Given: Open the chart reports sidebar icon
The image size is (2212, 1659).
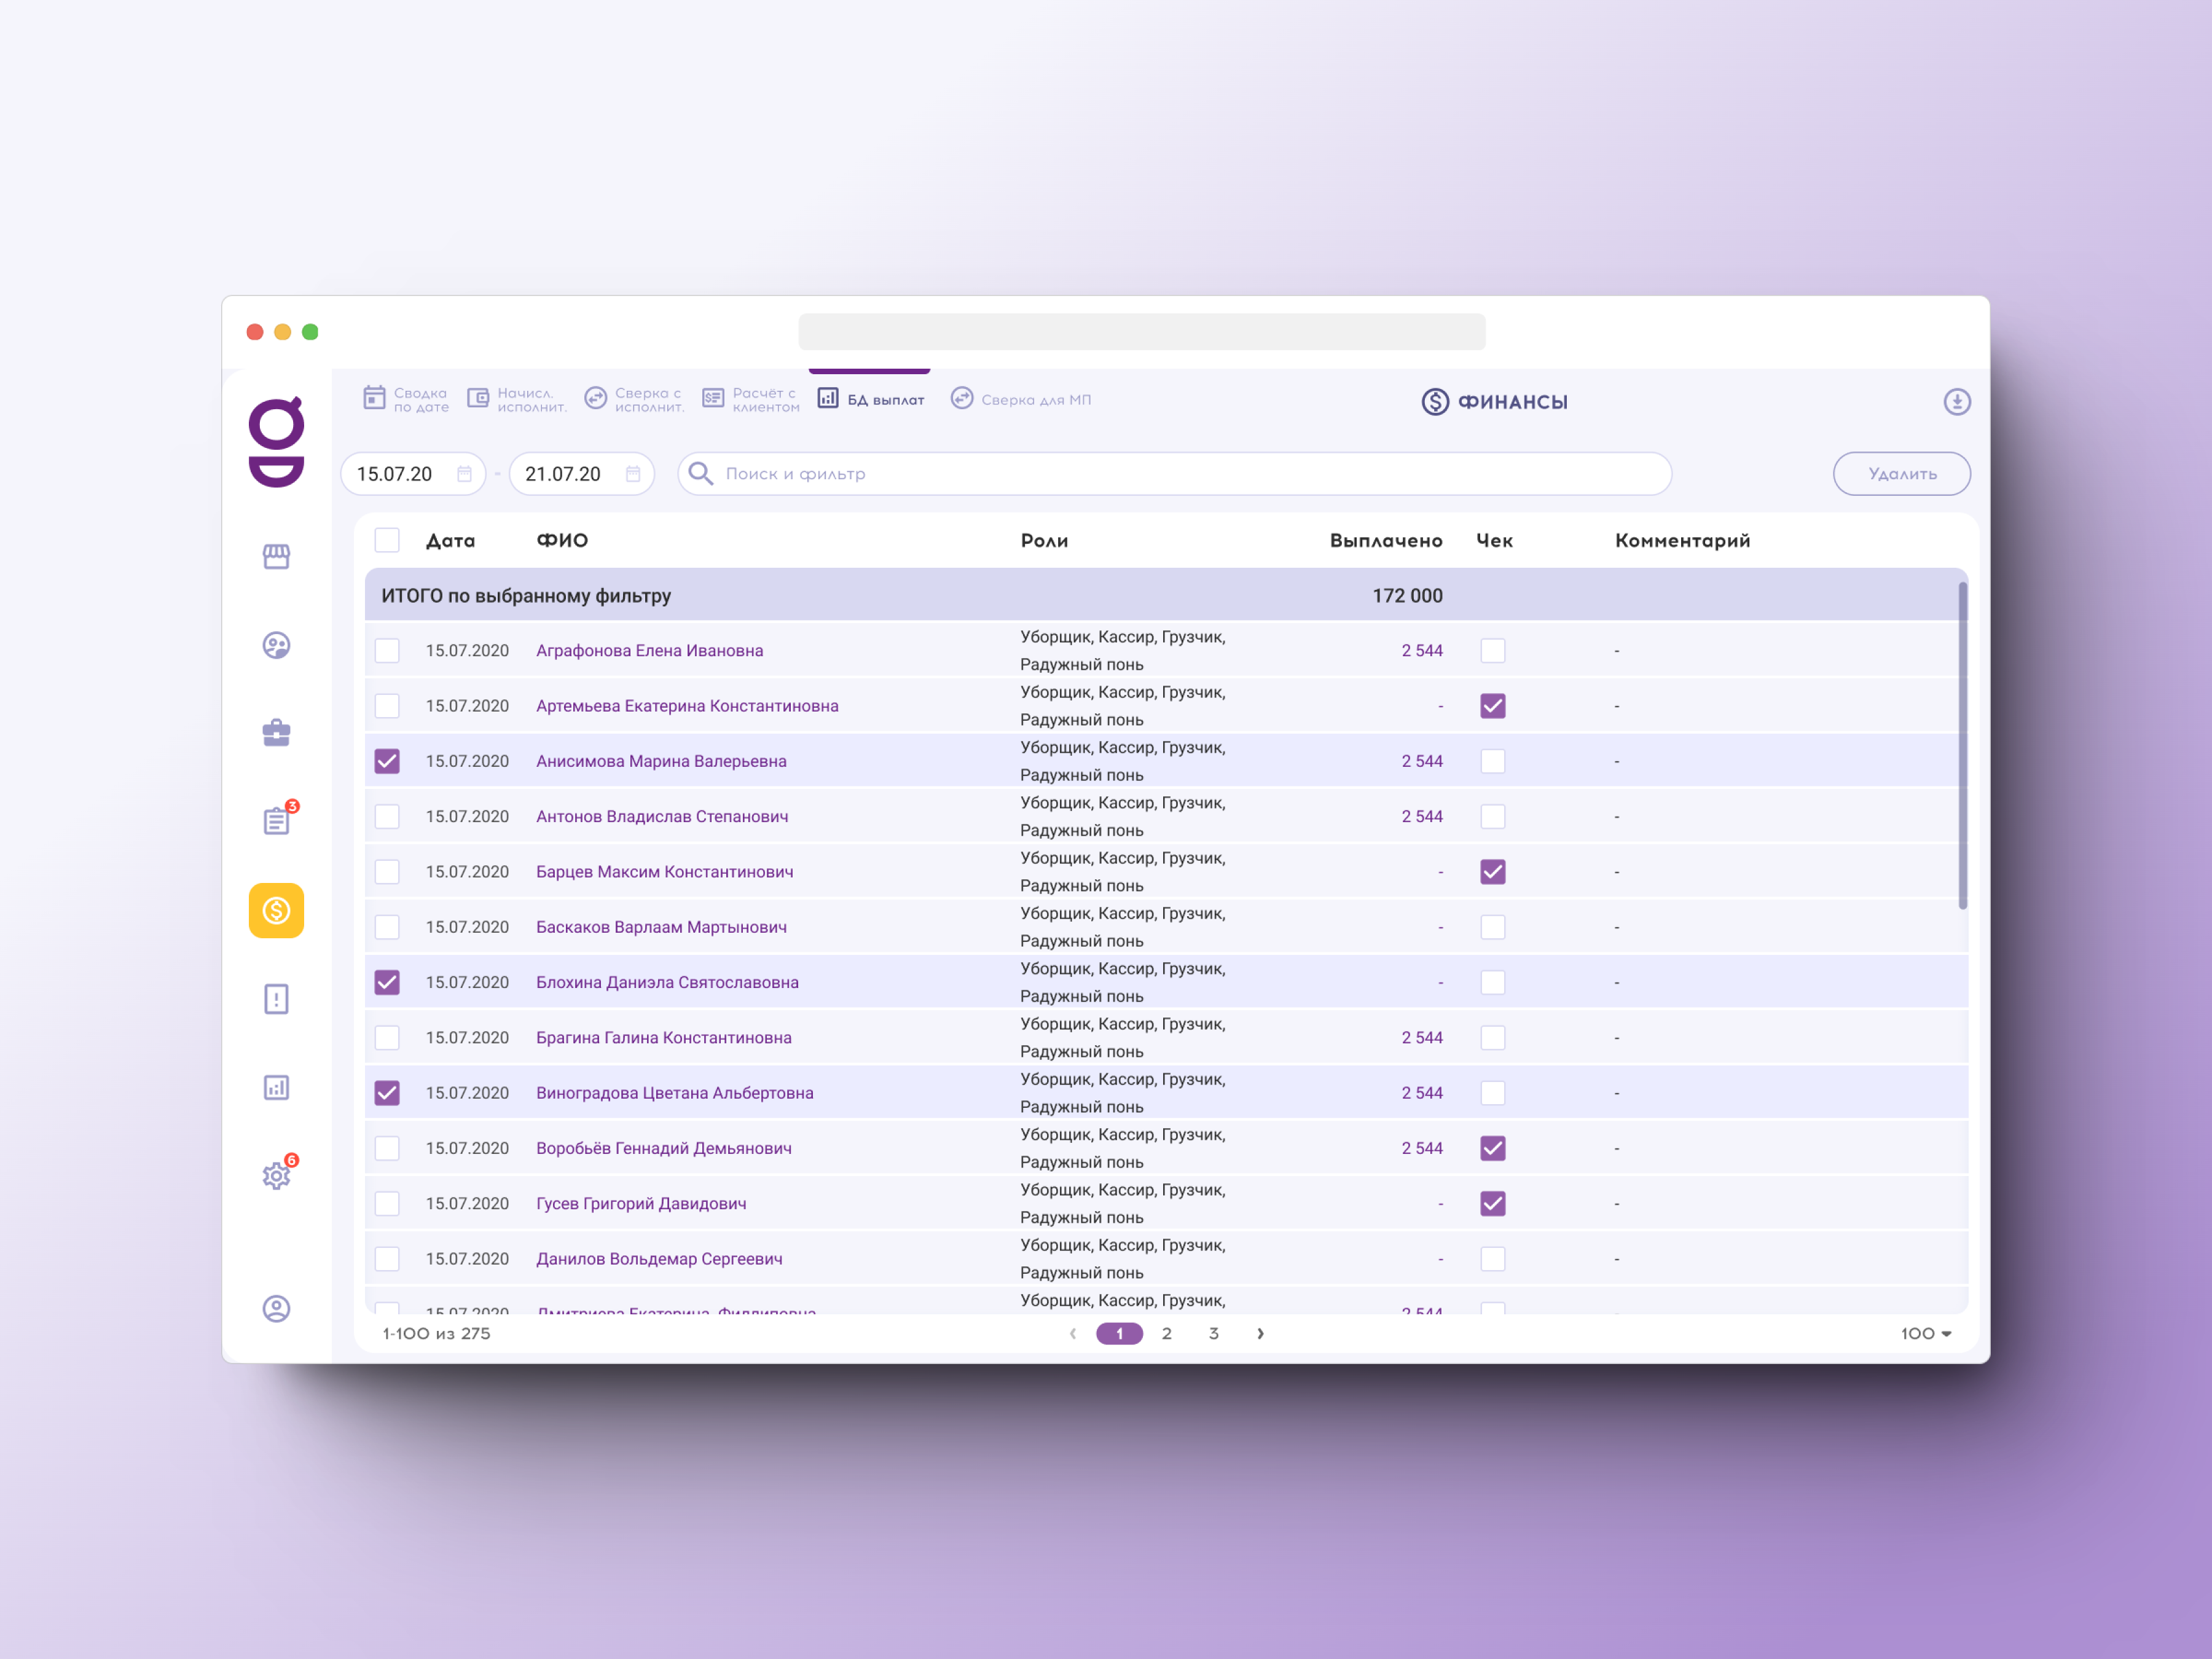Looking at the screenshot, I should [276, 1087].
